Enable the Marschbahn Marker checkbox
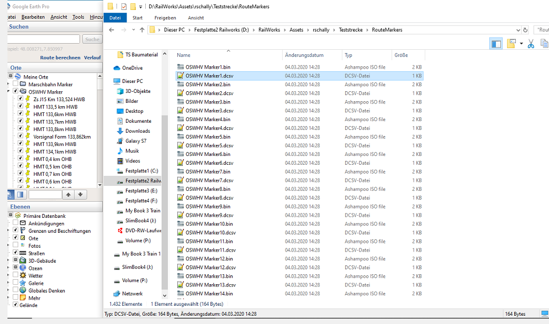Viewport: 549px width, 324px height. [x=15, y=85]
